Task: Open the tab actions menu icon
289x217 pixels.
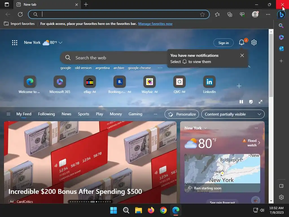Action: (x=7, y=5)
